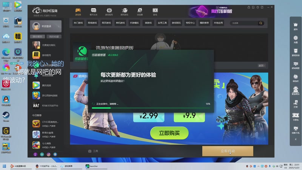Screen dimensions: 302x170
Task: Click the teal play round icon at sidebar bottom
Action: 42,155
